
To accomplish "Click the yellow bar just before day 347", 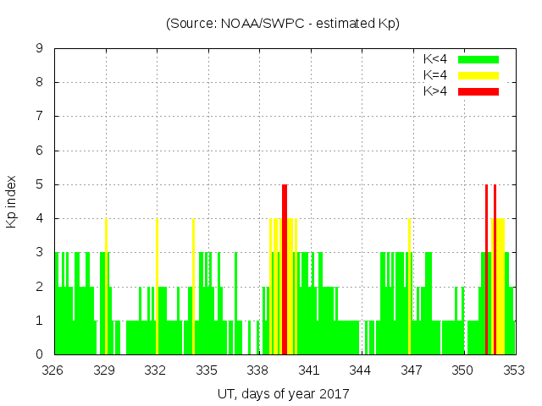I will coord(409,286).
